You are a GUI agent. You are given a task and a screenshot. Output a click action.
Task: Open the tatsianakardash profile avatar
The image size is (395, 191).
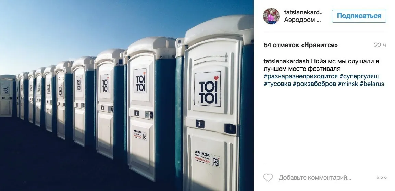click(x=271, y=16)
